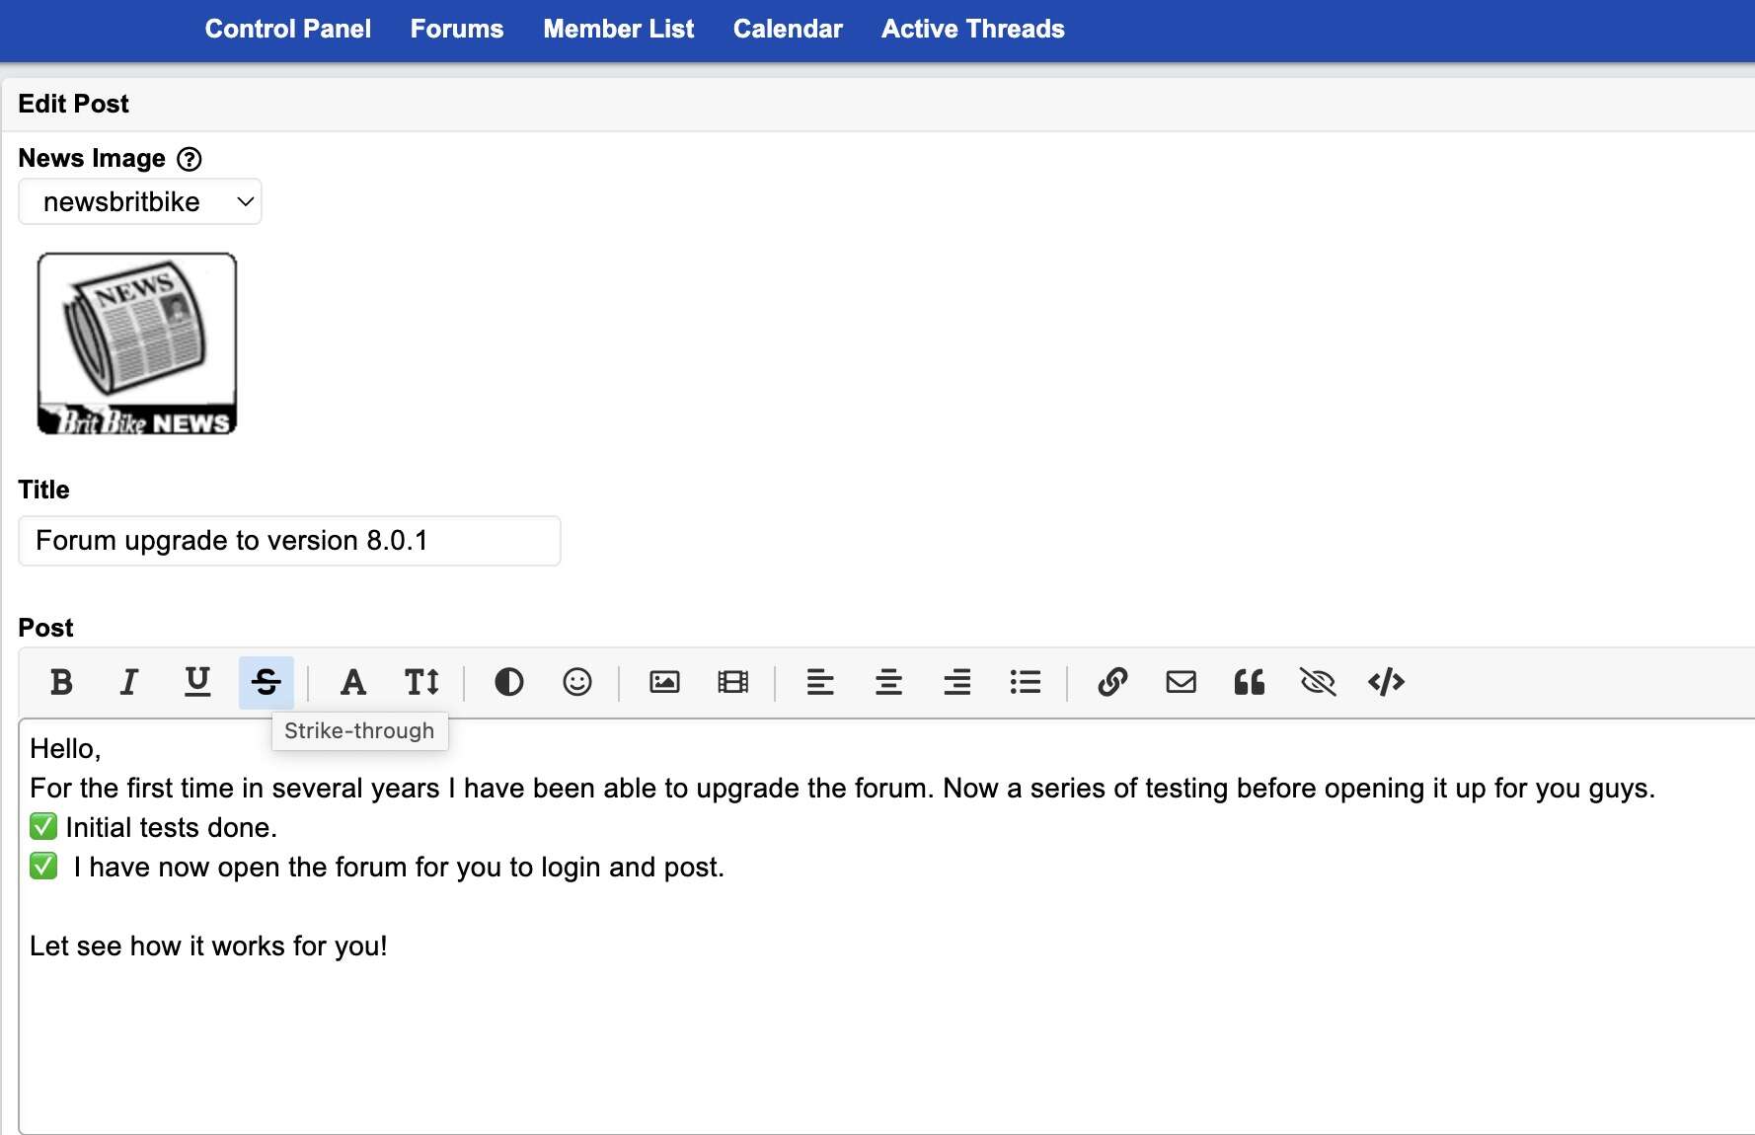Viewport: 1755px width, 1135px height.
Task: Click the Title input field
Action: click(289, 541)
